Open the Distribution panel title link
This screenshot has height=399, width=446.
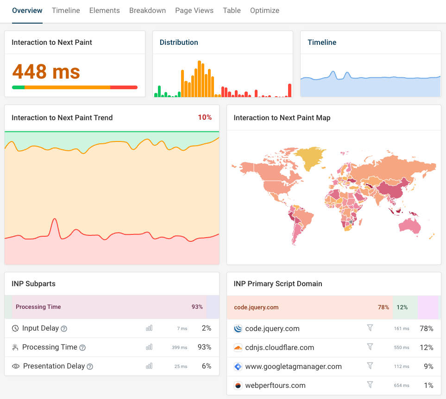click(179, 42)
